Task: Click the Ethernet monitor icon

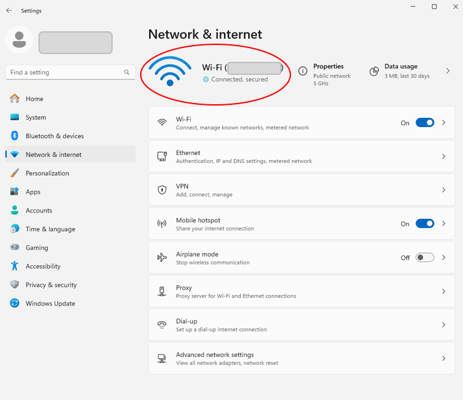Action: pos(162,156)
